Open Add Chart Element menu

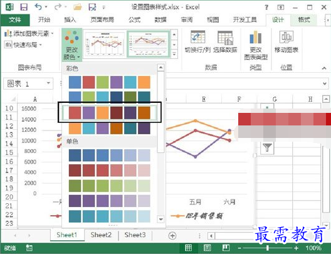click(x=29, y=34)
